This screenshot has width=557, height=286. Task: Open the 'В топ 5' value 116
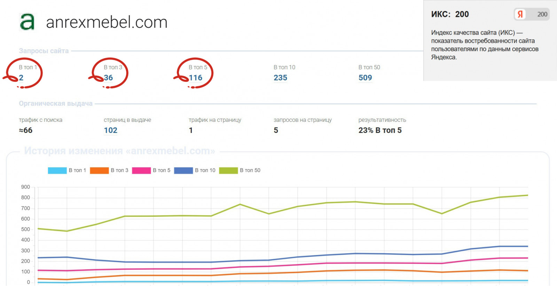coord(195,78)
